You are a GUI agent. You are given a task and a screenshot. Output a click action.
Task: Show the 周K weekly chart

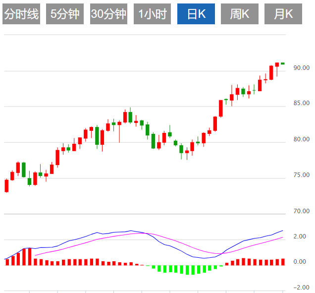point(240,14)
